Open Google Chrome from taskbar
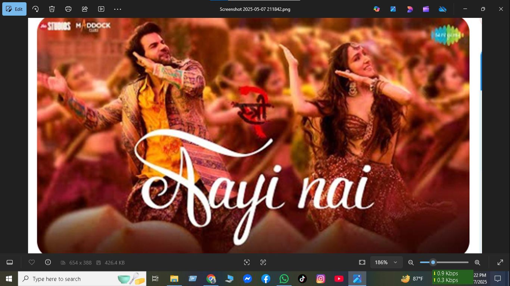 pyautogui.click(x=211, y=279)
